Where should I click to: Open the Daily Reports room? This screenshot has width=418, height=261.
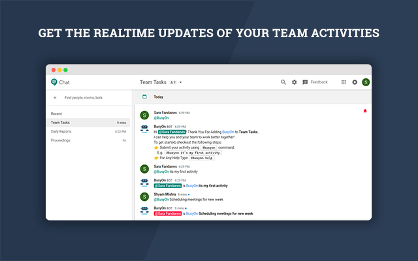[88, 131]
